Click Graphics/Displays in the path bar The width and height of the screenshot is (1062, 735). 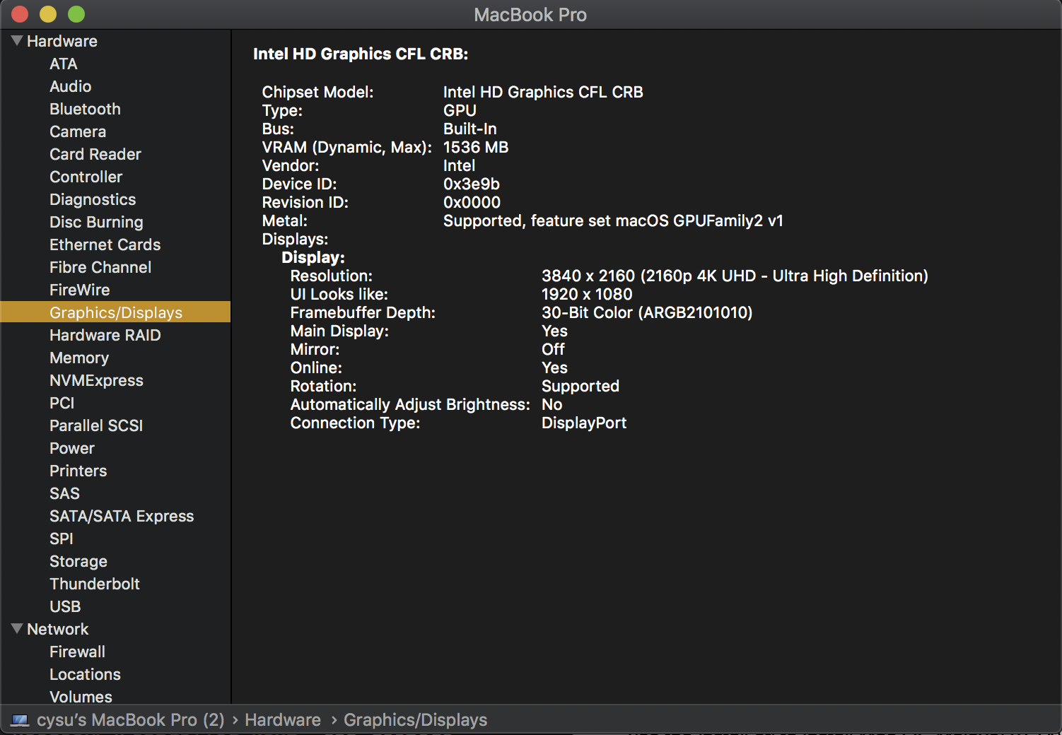pos(416,720)
